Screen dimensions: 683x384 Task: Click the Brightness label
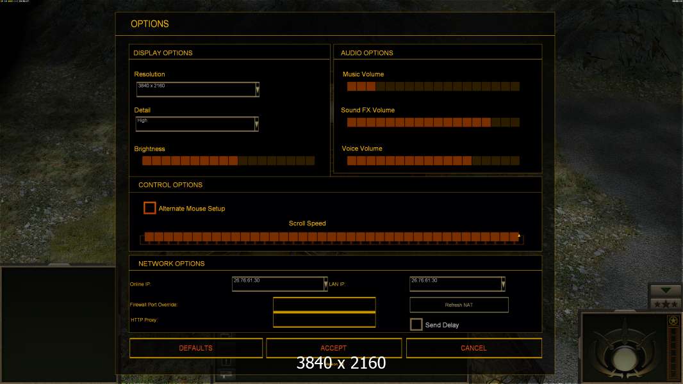tap(149, 148)
